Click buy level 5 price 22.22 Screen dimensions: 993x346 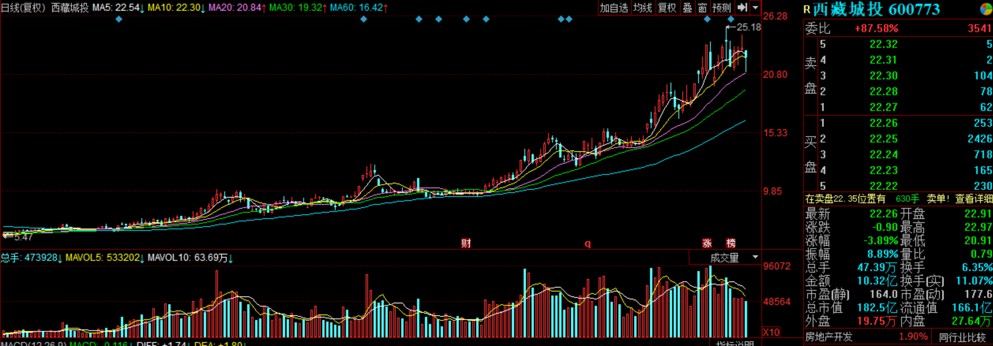(883, 186)
